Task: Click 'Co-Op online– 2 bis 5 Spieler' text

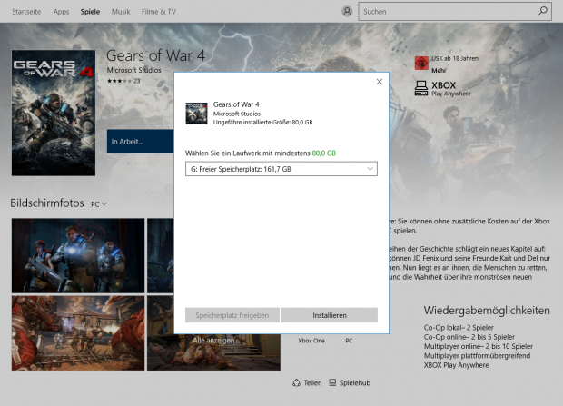Action: point(469,337)
